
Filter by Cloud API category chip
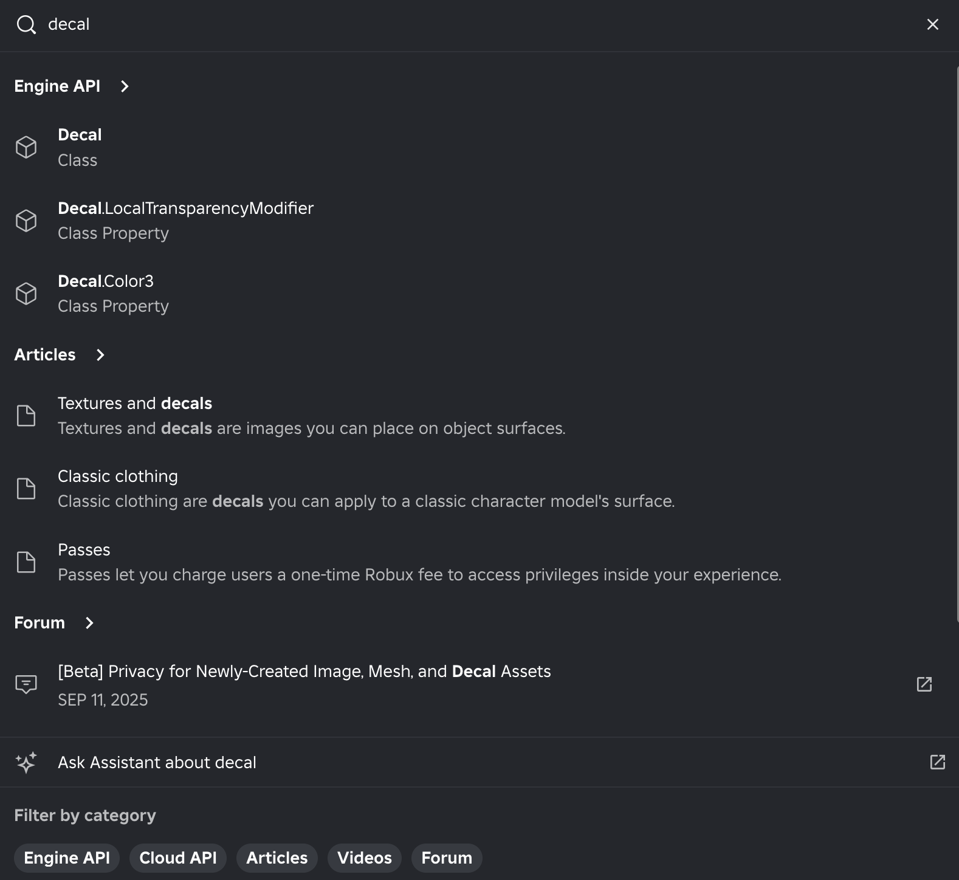178,858
